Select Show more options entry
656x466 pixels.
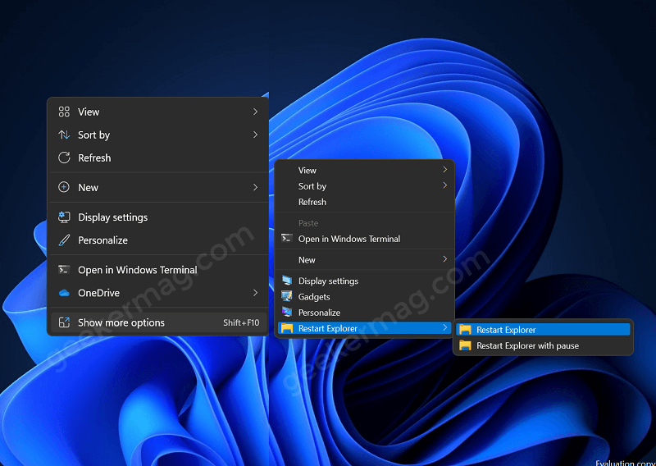157,322
